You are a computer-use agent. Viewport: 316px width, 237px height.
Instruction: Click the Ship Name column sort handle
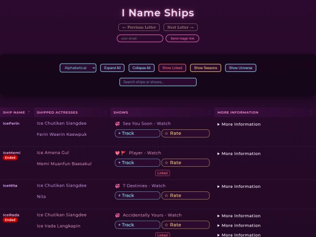tap(29, 112)
